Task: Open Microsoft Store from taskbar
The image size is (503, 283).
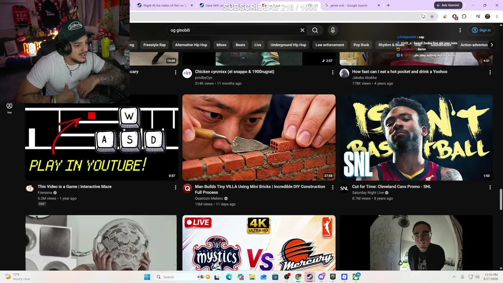Action: pyautogui.click(x=275, y=277)
